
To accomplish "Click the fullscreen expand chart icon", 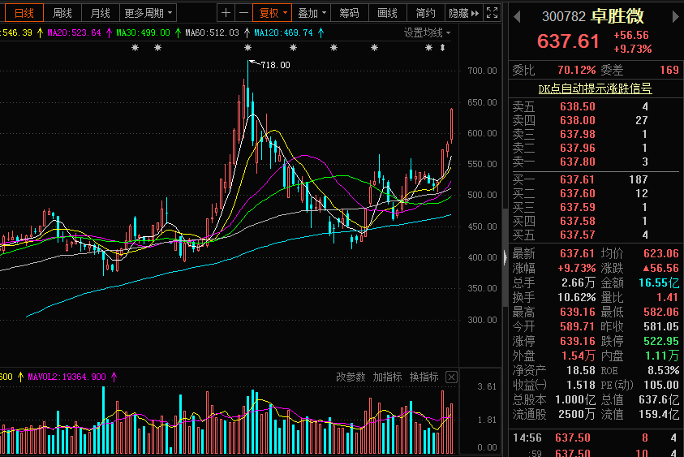I will point(492,13).
